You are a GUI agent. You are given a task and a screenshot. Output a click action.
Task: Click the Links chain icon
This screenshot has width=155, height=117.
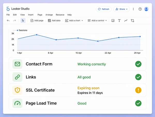(x=17, y=77)
